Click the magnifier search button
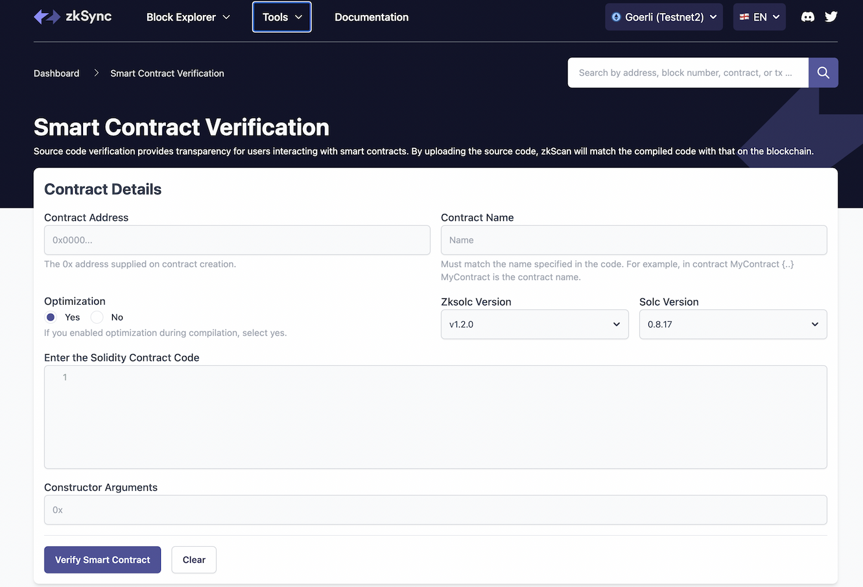863x587 pixels. click(x=823, y=73)
